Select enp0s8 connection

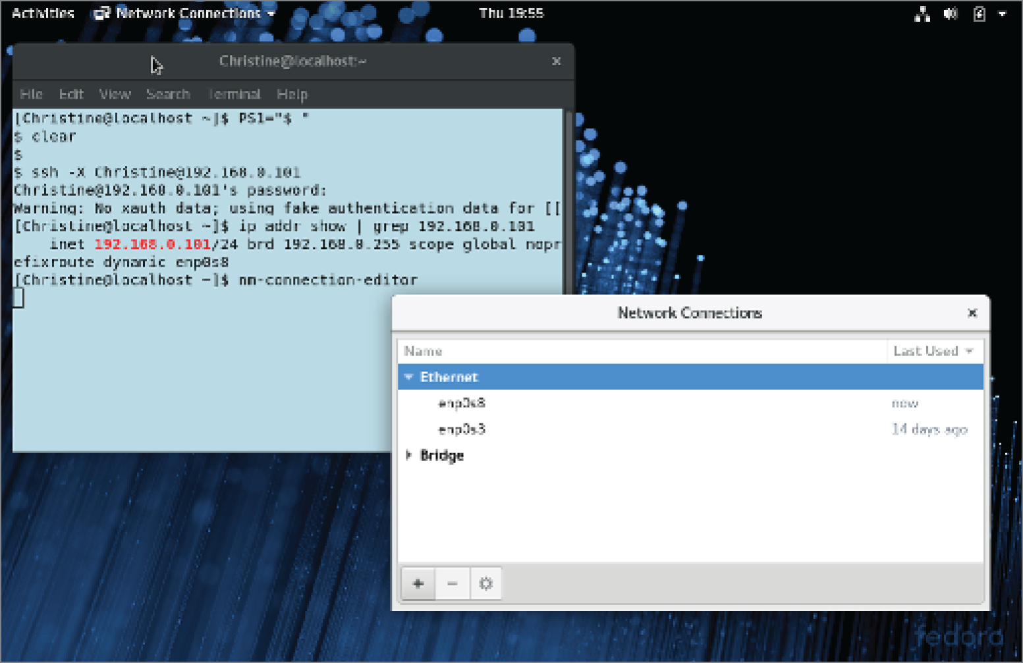[690, 403]
